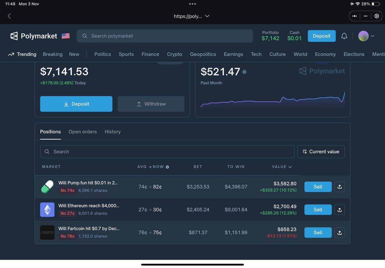
Task: Open the browser three-dots options button
Action: point(354,16)
